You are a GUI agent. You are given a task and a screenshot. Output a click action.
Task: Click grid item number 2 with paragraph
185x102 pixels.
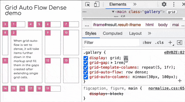click(x=26, y=56)
